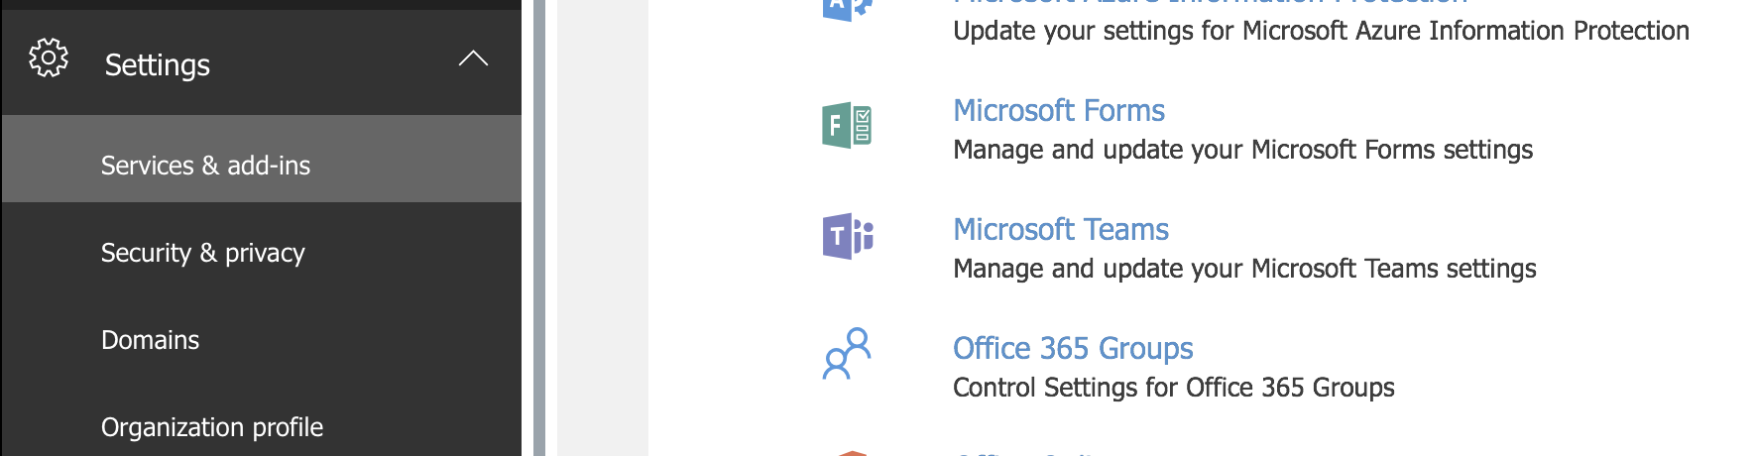Image resolution: width=1755 pixels, height=456 pixels.
Task: Click Control Settings for Office 365 Groups text
Action: click(1174, 388)
